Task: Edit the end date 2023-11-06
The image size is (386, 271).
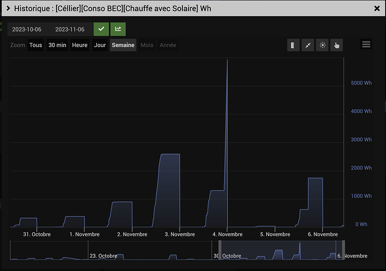Action: coord(70,29)
